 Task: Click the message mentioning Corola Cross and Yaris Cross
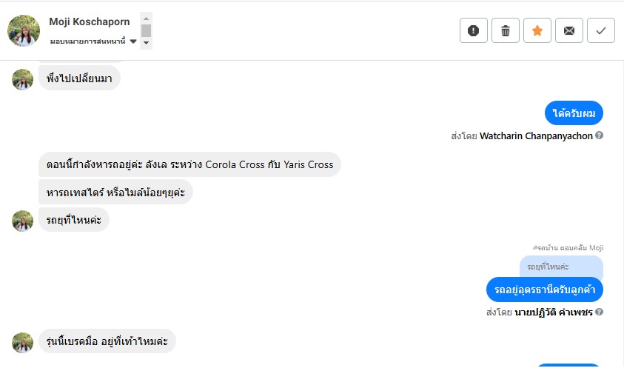(x=189, y=164)
